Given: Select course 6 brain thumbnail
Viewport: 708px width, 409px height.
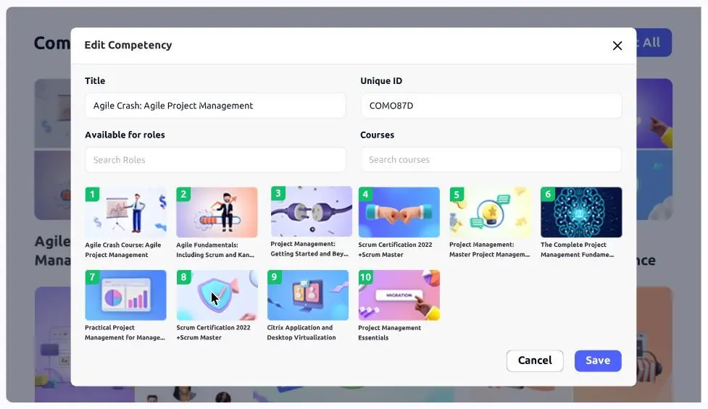Looking at the screenshot, I should pos(581,212).
